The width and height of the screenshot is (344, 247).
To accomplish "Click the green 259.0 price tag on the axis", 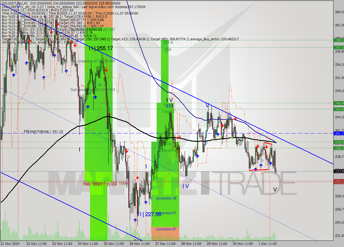I will click(339, 40).
